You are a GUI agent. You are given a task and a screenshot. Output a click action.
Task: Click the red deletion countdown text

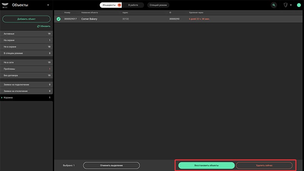point(199,19)
